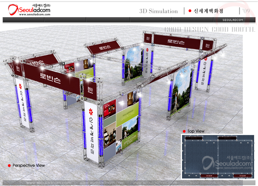Open www.seouladcom.com link under the logo
258x186 pixels.
tap(35, 15)
